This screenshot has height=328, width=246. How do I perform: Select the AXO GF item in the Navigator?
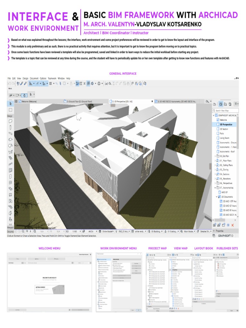224,192
